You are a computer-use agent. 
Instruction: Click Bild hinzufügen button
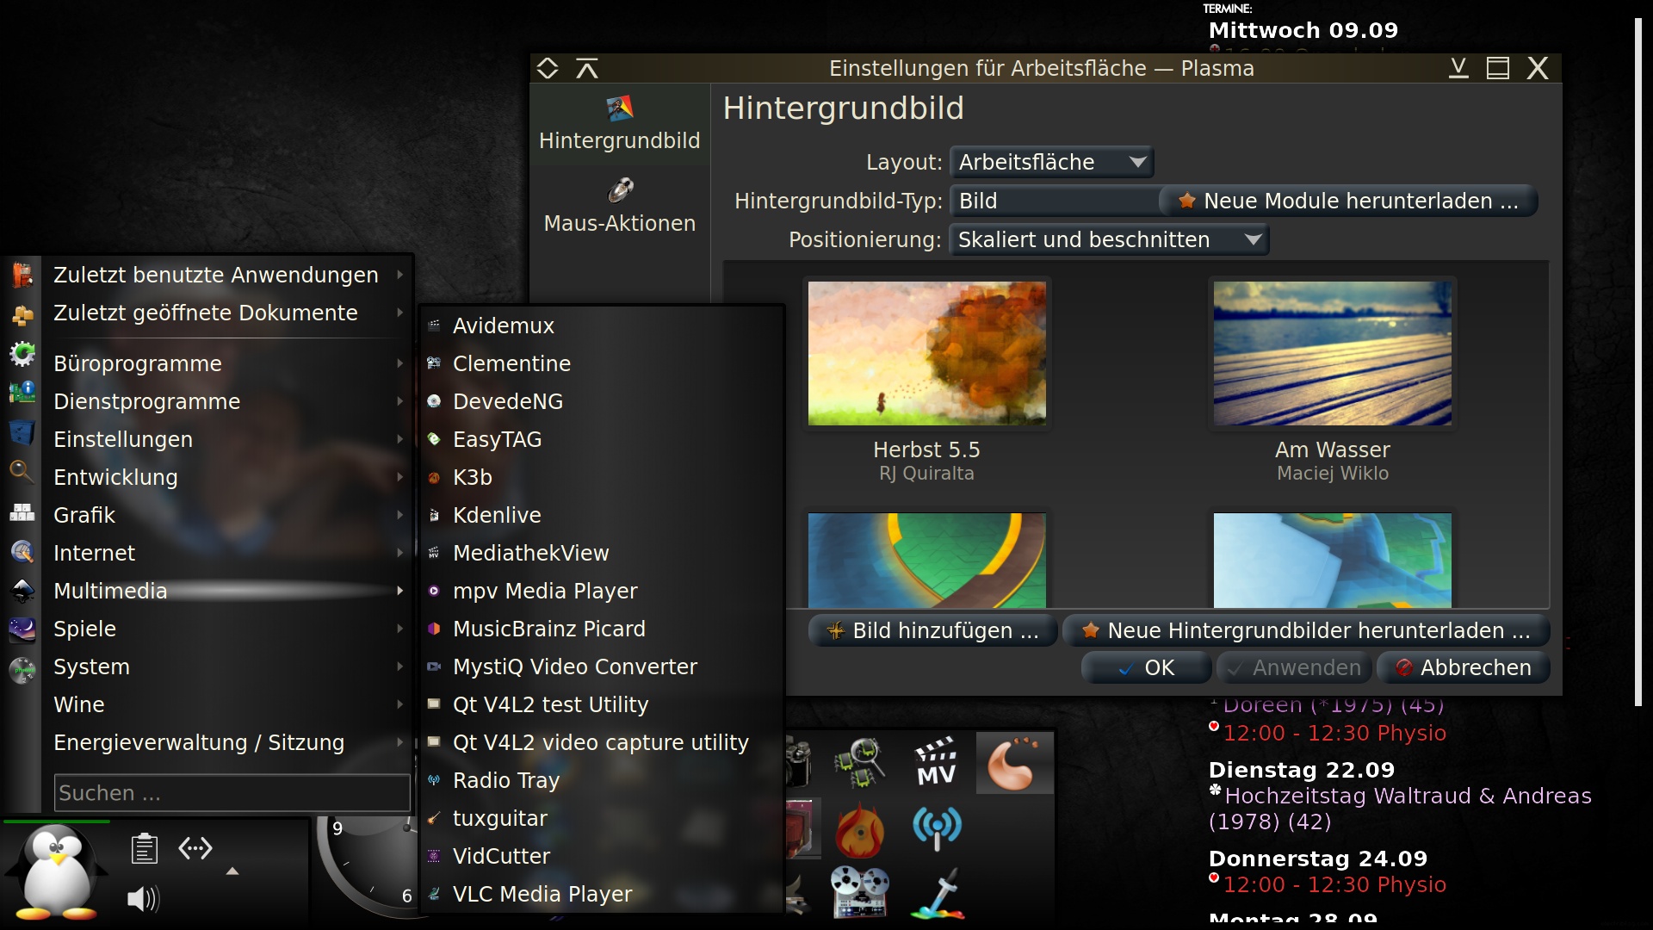[x=932, y=630]
